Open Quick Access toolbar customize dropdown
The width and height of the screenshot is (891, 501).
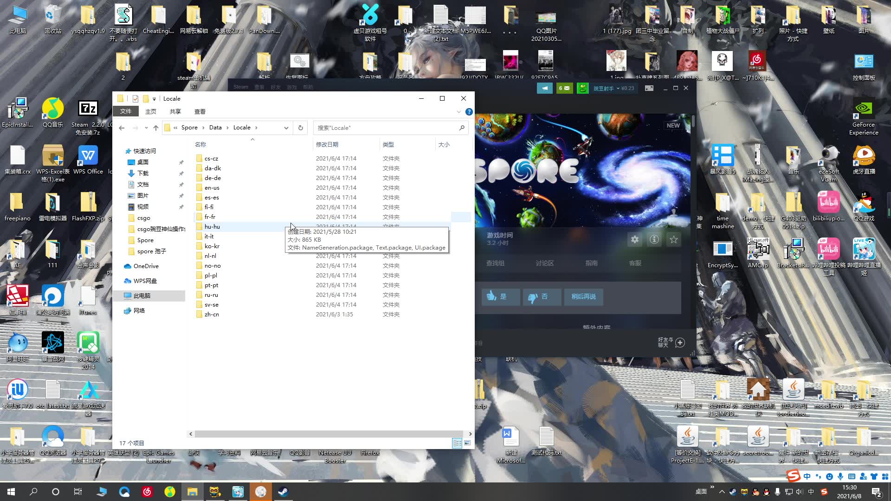154,99
